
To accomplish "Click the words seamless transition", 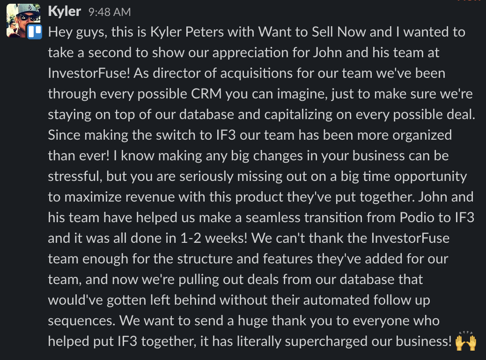I will click(304, 217).
